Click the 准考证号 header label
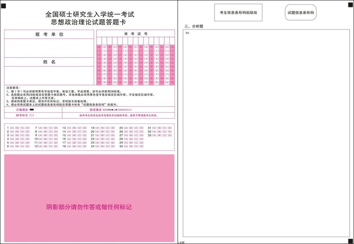The width and height of the screenshot is (354, 244). click(x=136, y=34)
